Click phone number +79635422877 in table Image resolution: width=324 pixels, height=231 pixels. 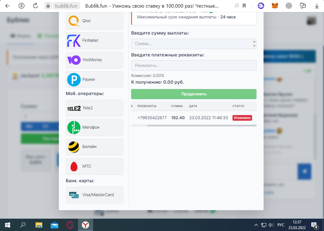(152, 118)
